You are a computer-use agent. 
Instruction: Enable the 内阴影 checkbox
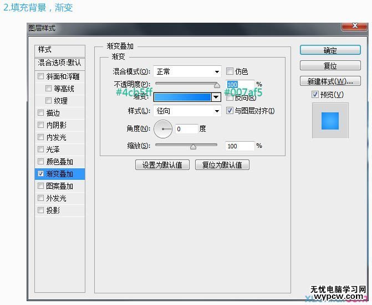coord(41,125)
